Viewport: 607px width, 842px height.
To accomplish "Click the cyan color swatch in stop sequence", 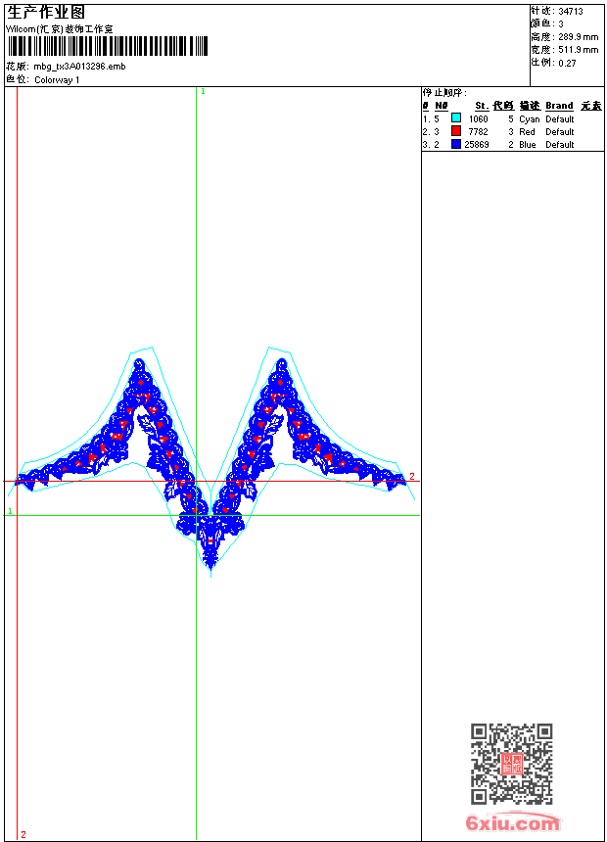I will pos(456,118).
